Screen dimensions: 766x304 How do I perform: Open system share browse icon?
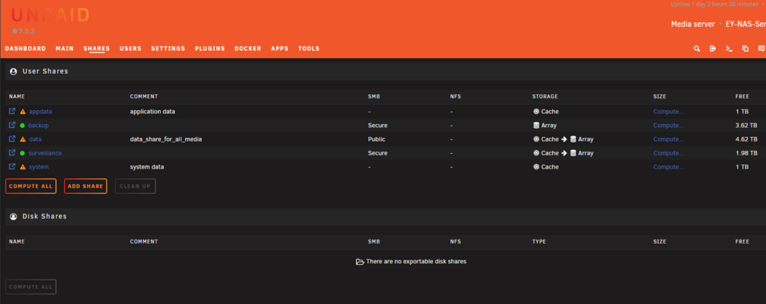[x=12, y=167]
